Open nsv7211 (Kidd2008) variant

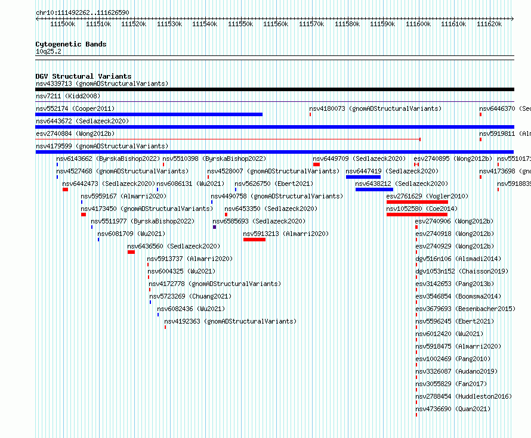pyautogui.click(x=68, y=96)
